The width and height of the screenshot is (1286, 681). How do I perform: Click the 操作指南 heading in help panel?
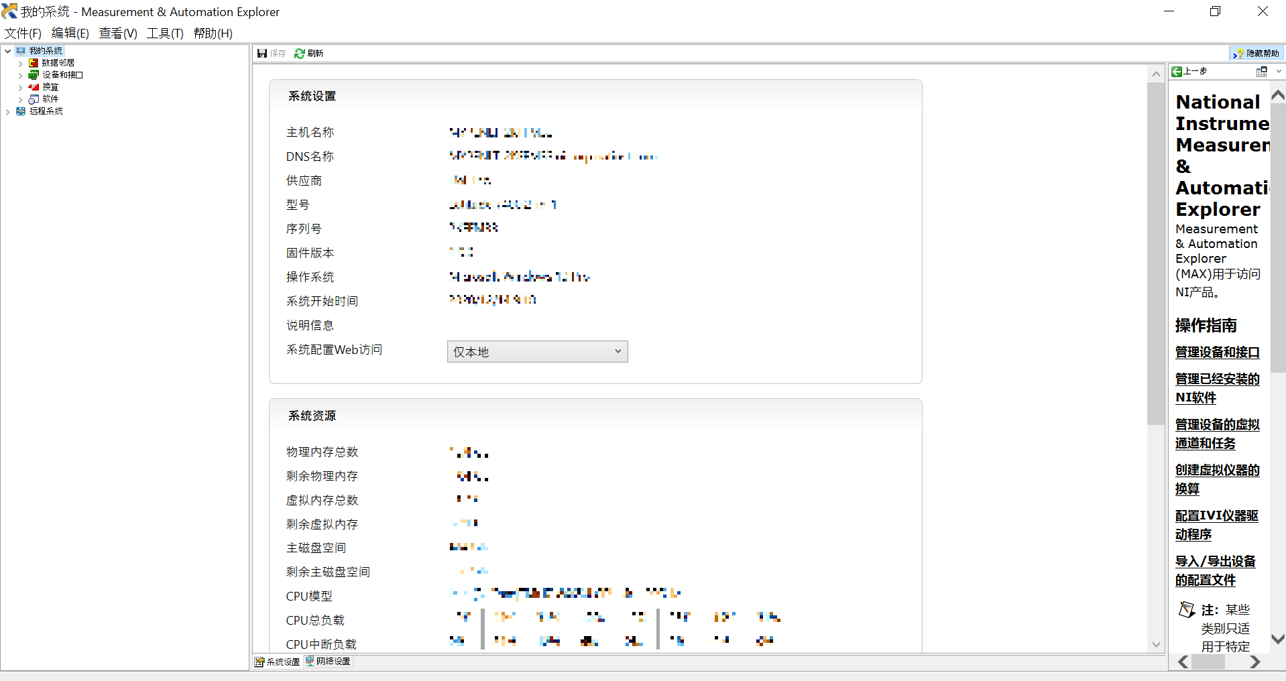click(x=1206, y=326)
